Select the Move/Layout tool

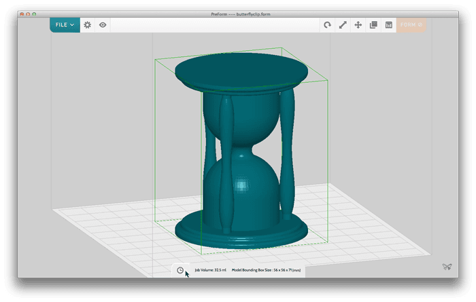358,25
